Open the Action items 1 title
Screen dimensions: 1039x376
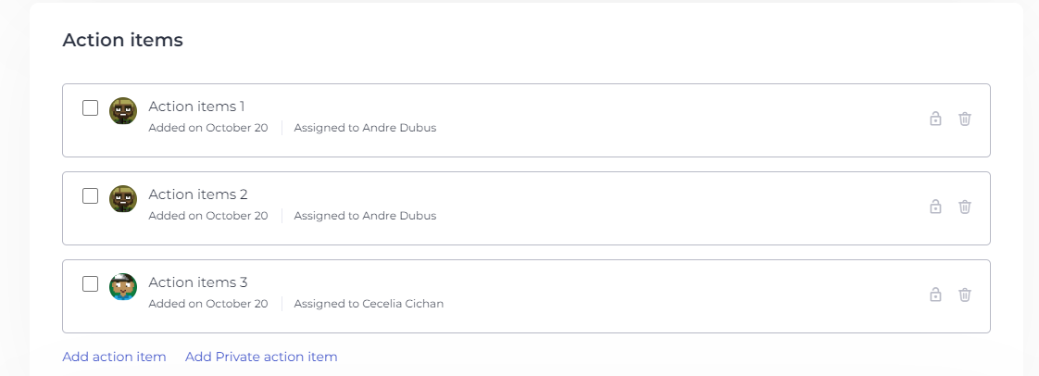coord(196,107)
